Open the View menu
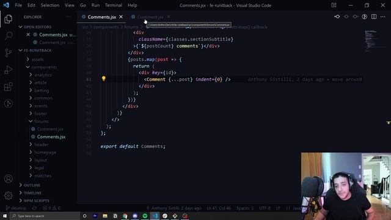The height and width of the screenshot is (220, 391). click(69, 5)
